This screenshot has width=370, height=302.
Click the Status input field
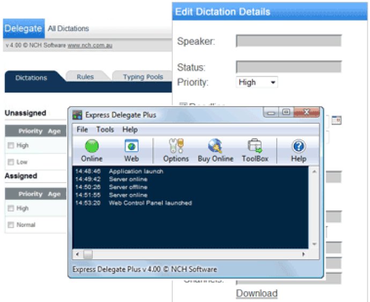coord(288,67)
